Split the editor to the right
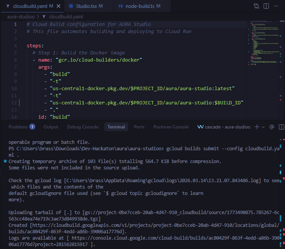 pyautogui.click(x=266, y=6)
